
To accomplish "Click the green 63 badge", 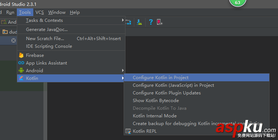I will tap(237, 3).
